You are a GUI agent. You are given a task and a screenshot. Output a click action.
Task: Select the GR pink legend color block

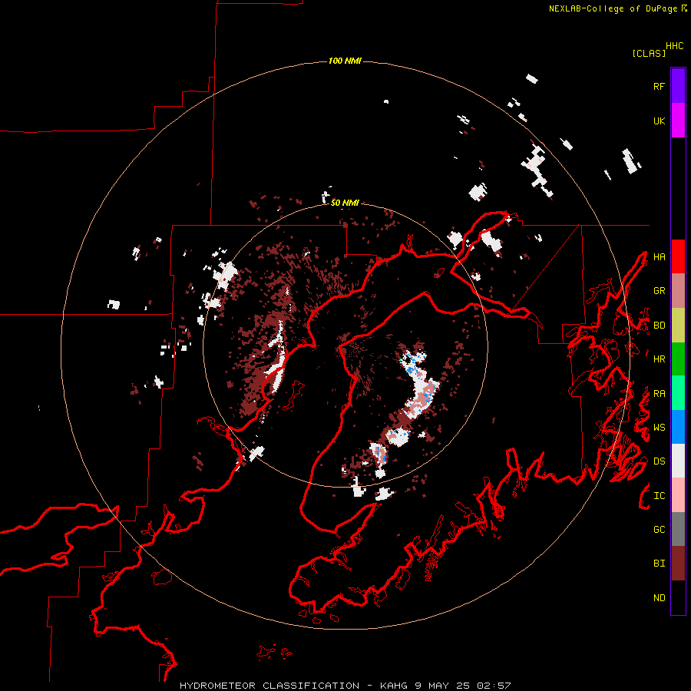pyautogui.click(x=678, y=291)
